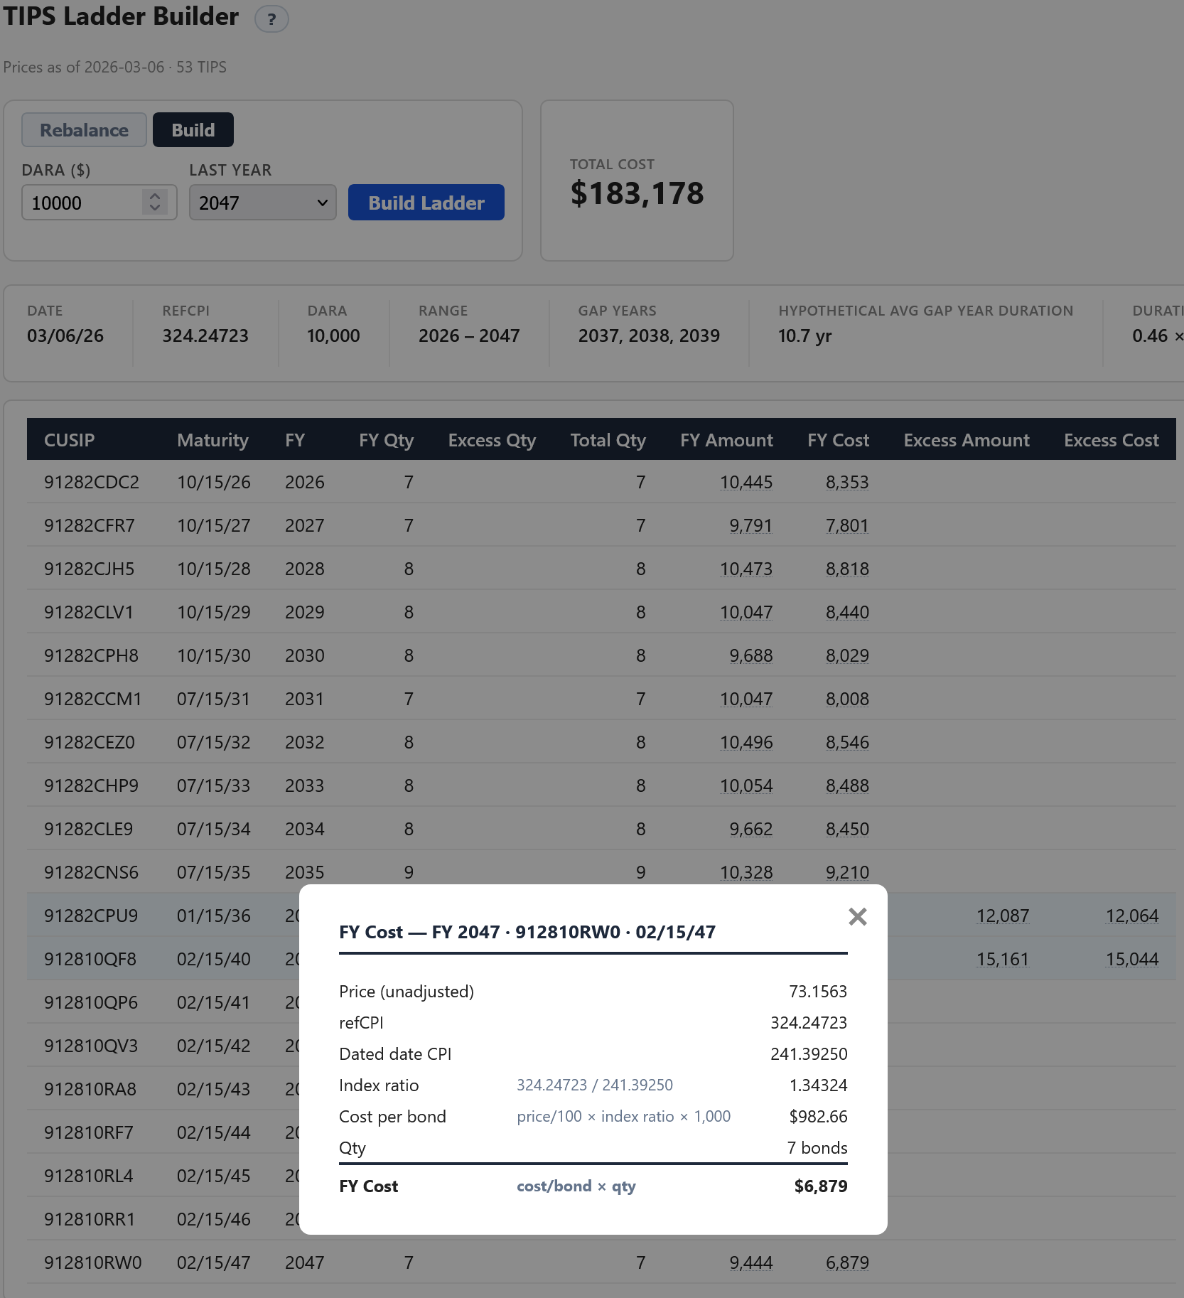Click the Excess Qty column header
Screen dimensions: 1184x1298
492,440
